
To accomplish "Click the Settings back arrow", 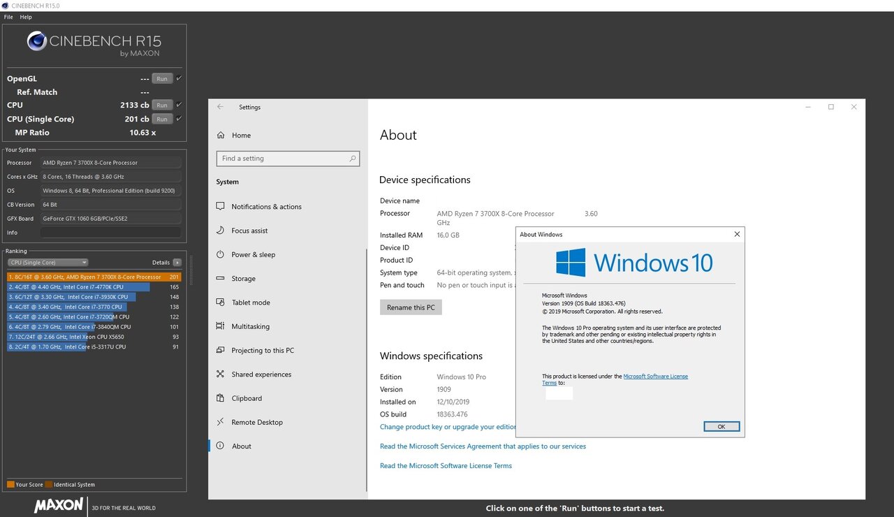I will click(x=220, y=107).
